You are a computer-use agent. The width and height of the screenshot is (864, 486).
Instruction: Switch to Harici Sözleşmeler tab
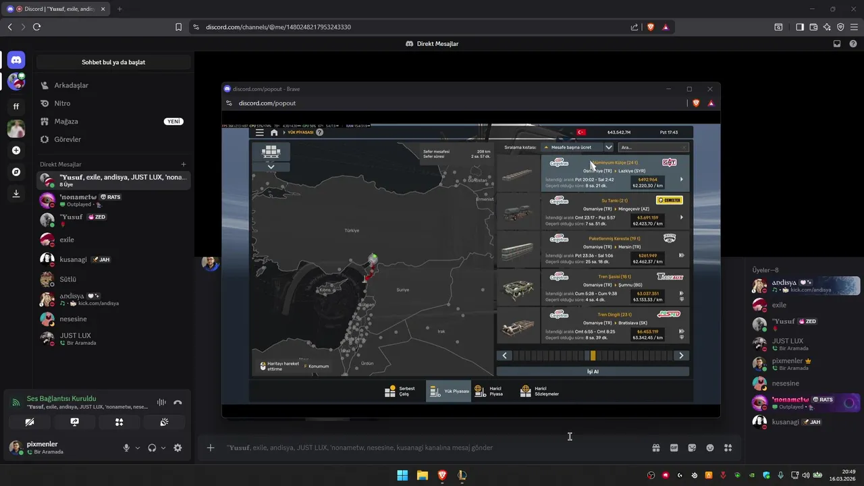click(x=540, y=391)
